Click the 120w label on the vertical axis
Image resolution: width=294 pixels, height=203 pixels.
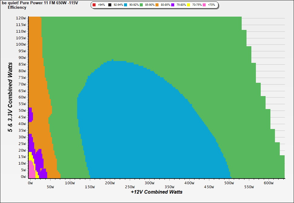click(21, 18)
